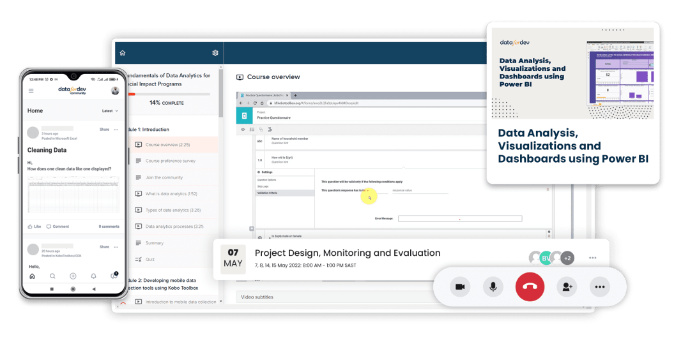The height and width of the screenshot is (342, 690).
Task: Open the Summary lesson
Action: coord(172,243)
